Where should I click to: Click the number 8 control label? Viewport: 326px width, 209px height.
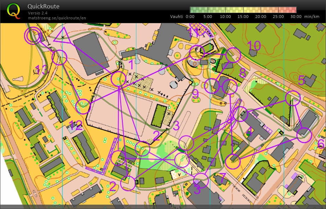click(242, 73)
